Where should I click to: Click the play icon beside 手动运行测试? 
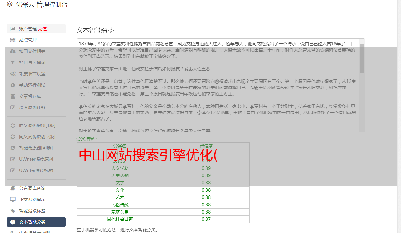point(13,85)
